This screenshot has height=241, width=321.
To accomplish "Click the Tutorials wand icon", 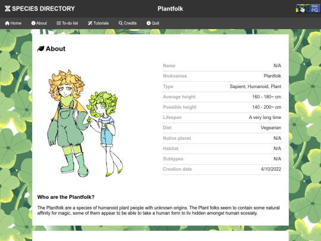I will click(90, 23).
